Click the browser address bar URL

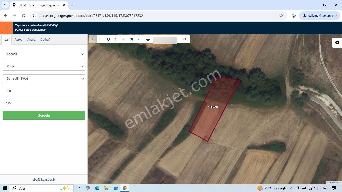pyautogui.click(x=91, y=16)
